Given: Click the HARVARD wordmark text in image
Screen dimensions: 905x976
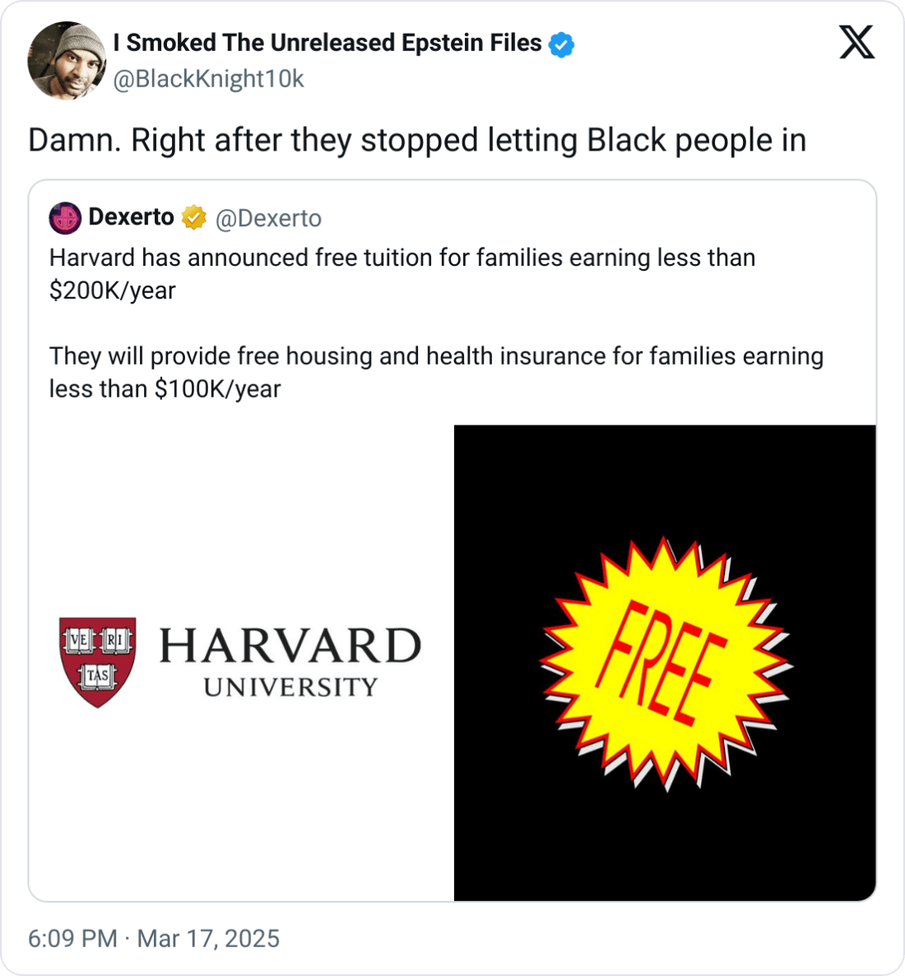Looking at the screenshot, I should [x=290, y=645].
